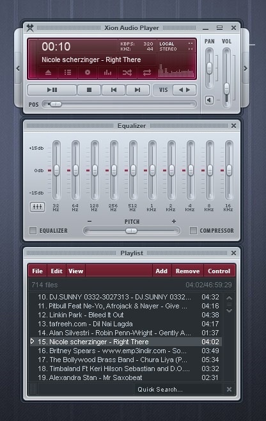Screen dimensions: 266x421
Task: Click the 256 Hz equalizer band slider
Action: click(114, 170)
